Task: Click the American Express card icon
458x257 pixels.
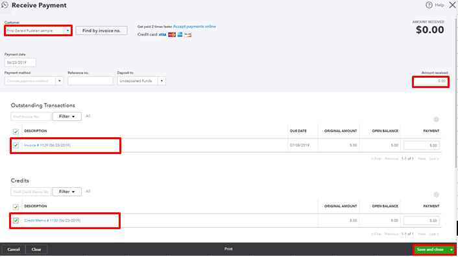Action: tap(180, 35)
